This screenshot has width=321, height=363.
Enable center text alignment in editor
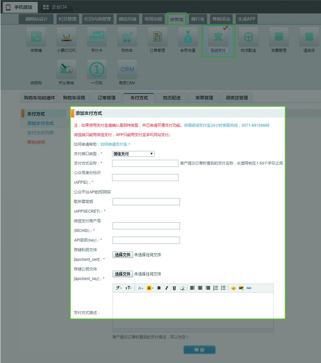tap(200, 288)
